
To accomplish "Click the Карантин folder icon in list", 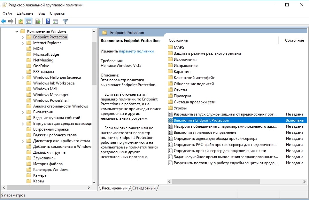I will [170, 71].
